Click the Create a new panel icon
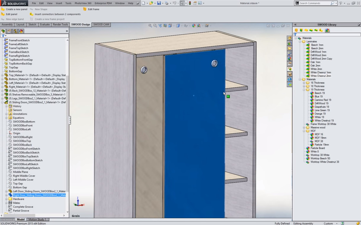361x225 pixels. pos(3,9)
